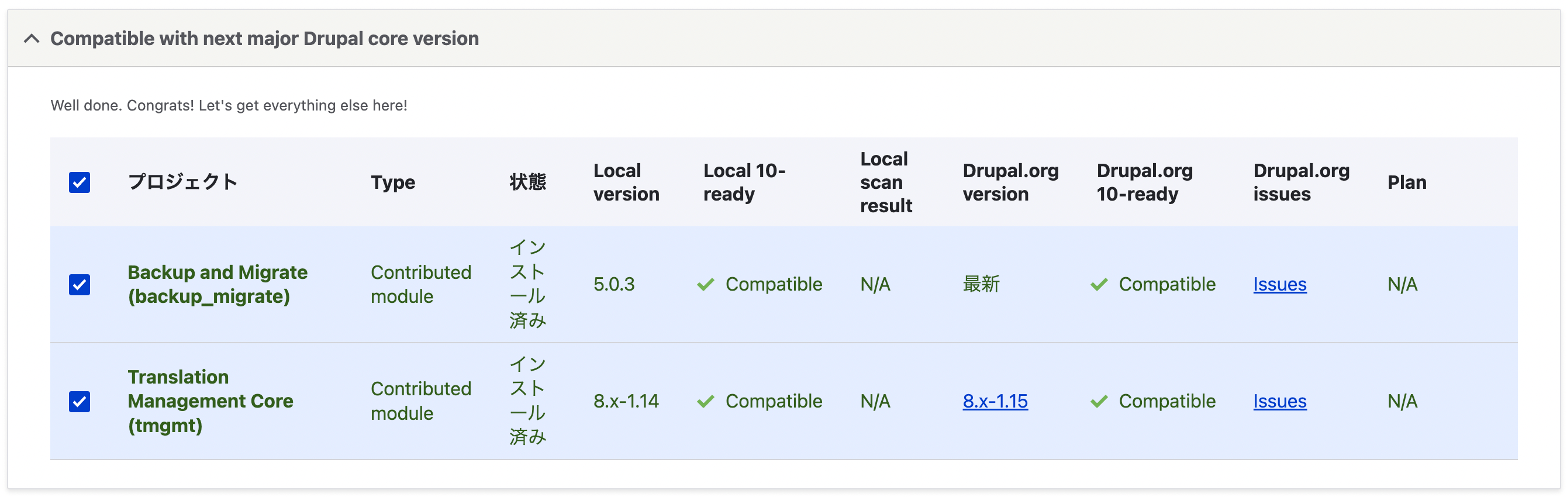Screen dimensions: 1567x497
Task: Click Contributed module type for Translation Management Core
Action: click(421, 401)
